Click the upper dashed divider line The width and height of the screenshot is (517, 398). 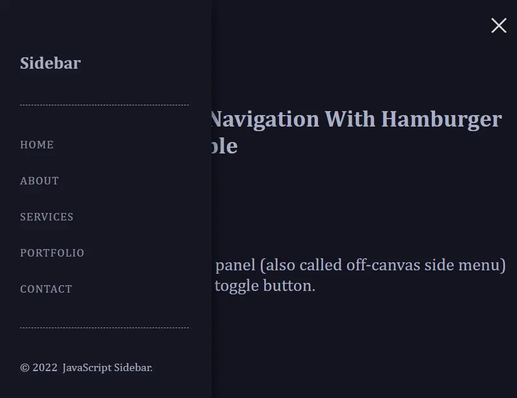click(104, 105)
